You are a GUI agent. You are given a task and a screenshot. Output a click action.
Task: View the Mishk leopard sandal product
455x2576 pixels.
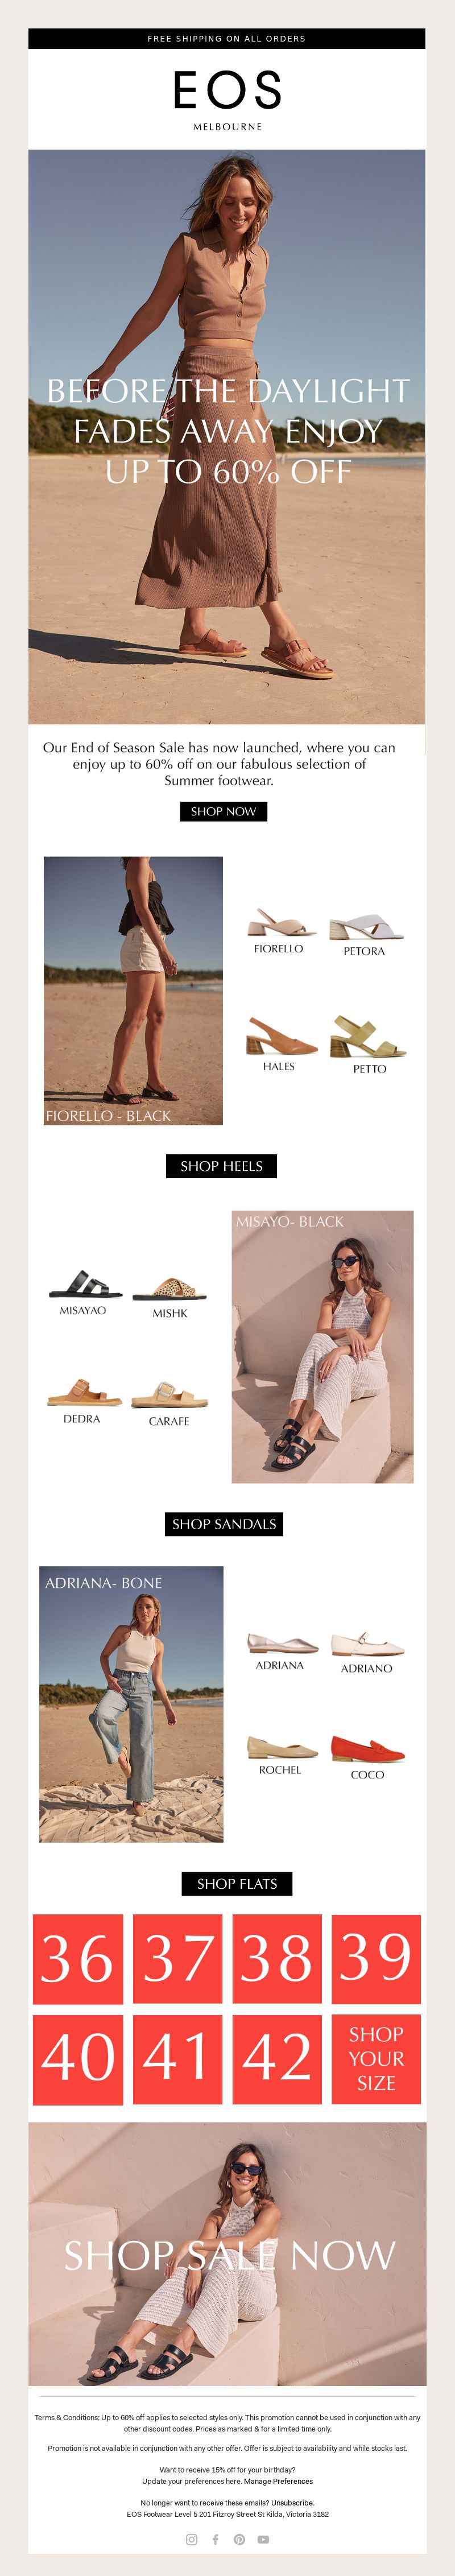[x=170, y=1288]
